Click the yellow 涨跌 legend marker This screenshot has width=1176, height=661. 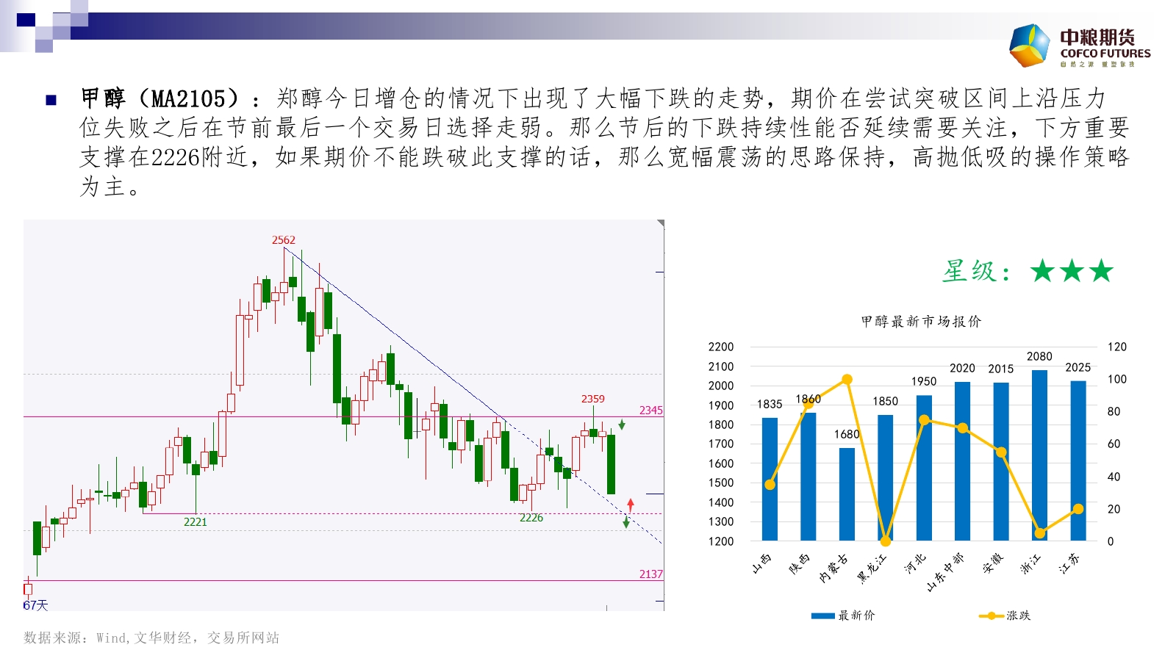[x=991, y=615]
